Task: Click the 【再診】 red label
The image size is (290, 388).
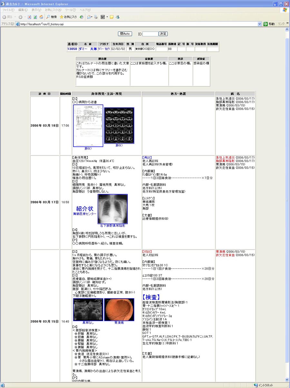Action: pyautogui.click(x=147, y=157)
